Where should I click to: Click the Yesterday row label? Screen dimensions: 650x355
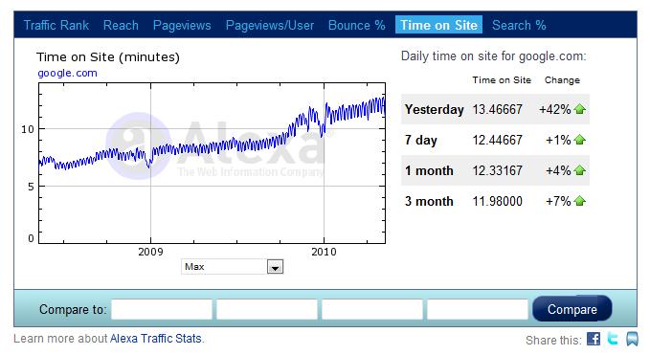(434, 109)
